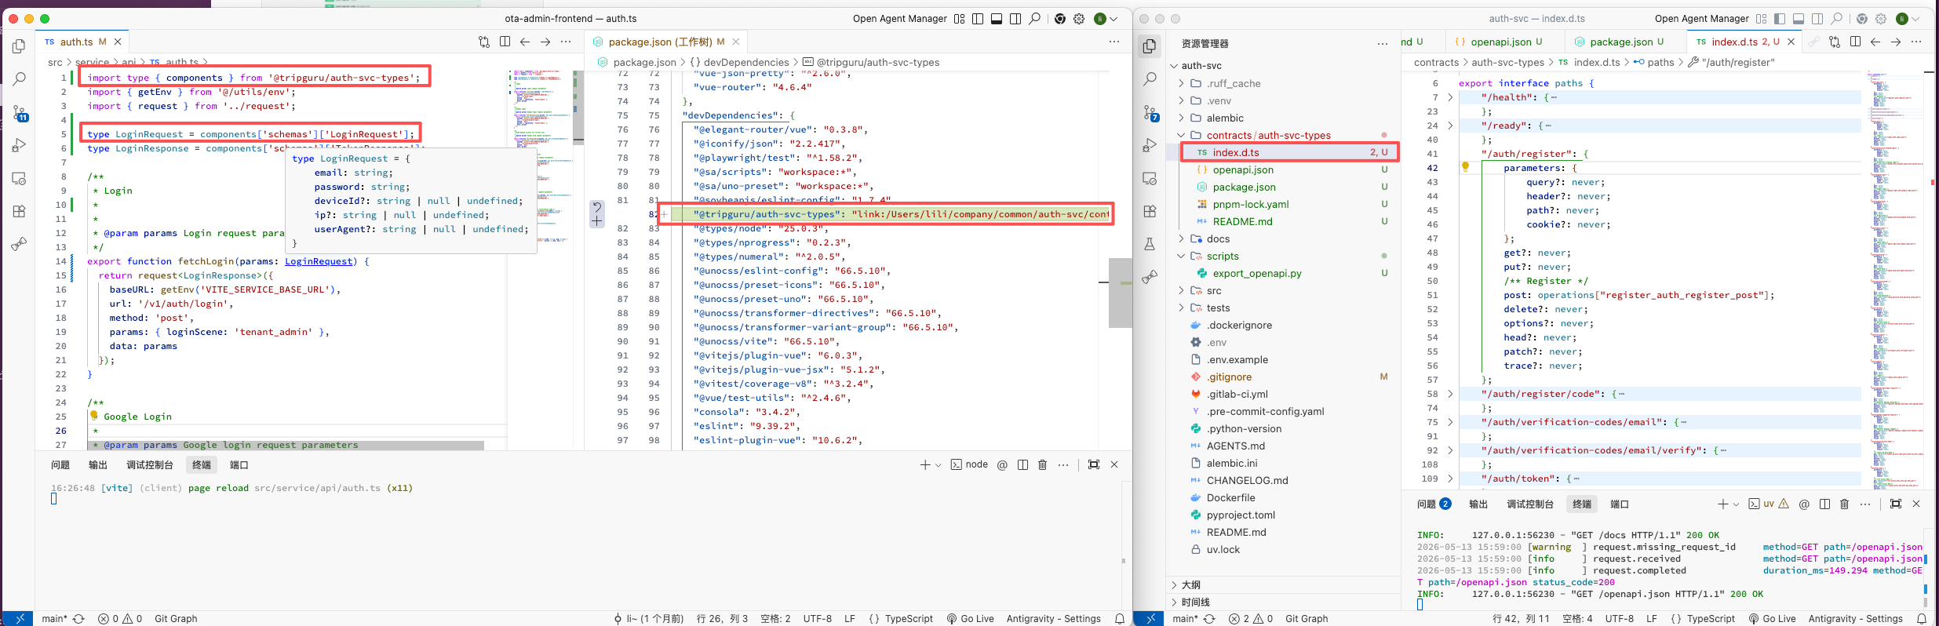This screenshot has height=626, width=1939.
Task: Open notifications bell in left status bar
Action: point(1120,619)
